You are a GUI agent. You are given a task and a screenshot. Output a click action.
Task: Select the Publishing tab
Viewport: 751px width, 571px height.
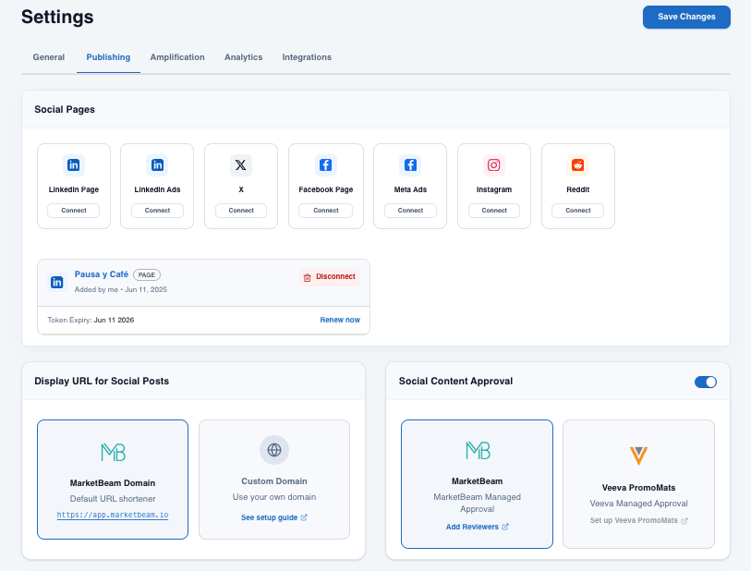tap(108, 57)
